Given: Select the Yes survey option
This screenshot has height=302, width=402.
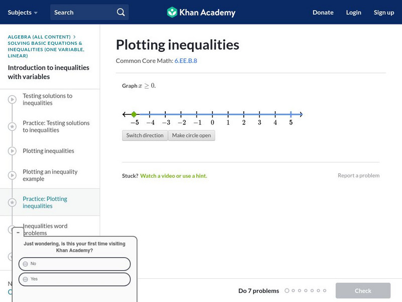Looking at the screenshot, I should click(74, 279).
